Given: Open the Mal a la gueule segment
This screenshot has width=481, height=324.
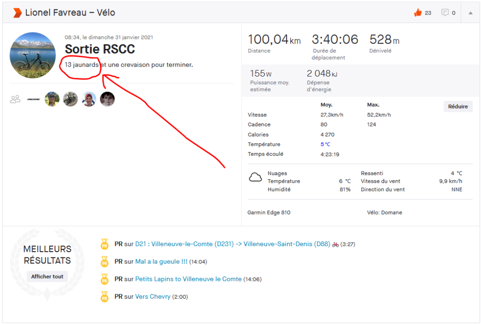Looking at the screenshot, I should tap(161, 262).
